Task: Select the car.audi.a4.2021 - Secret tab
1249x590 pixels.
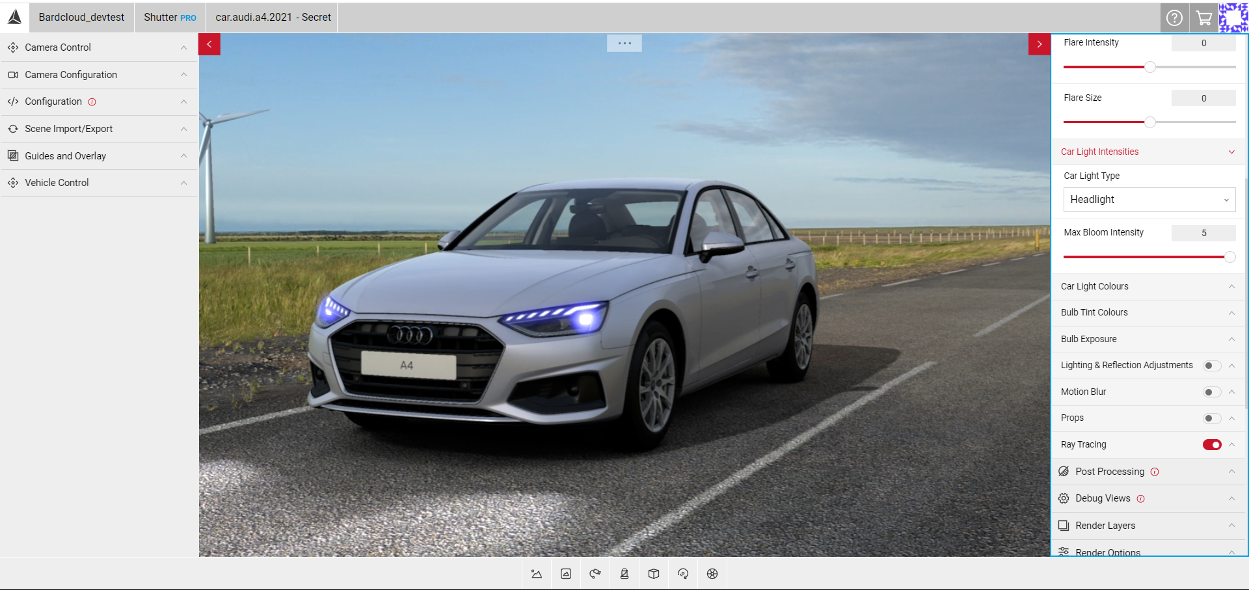Action: coord(273,18)
